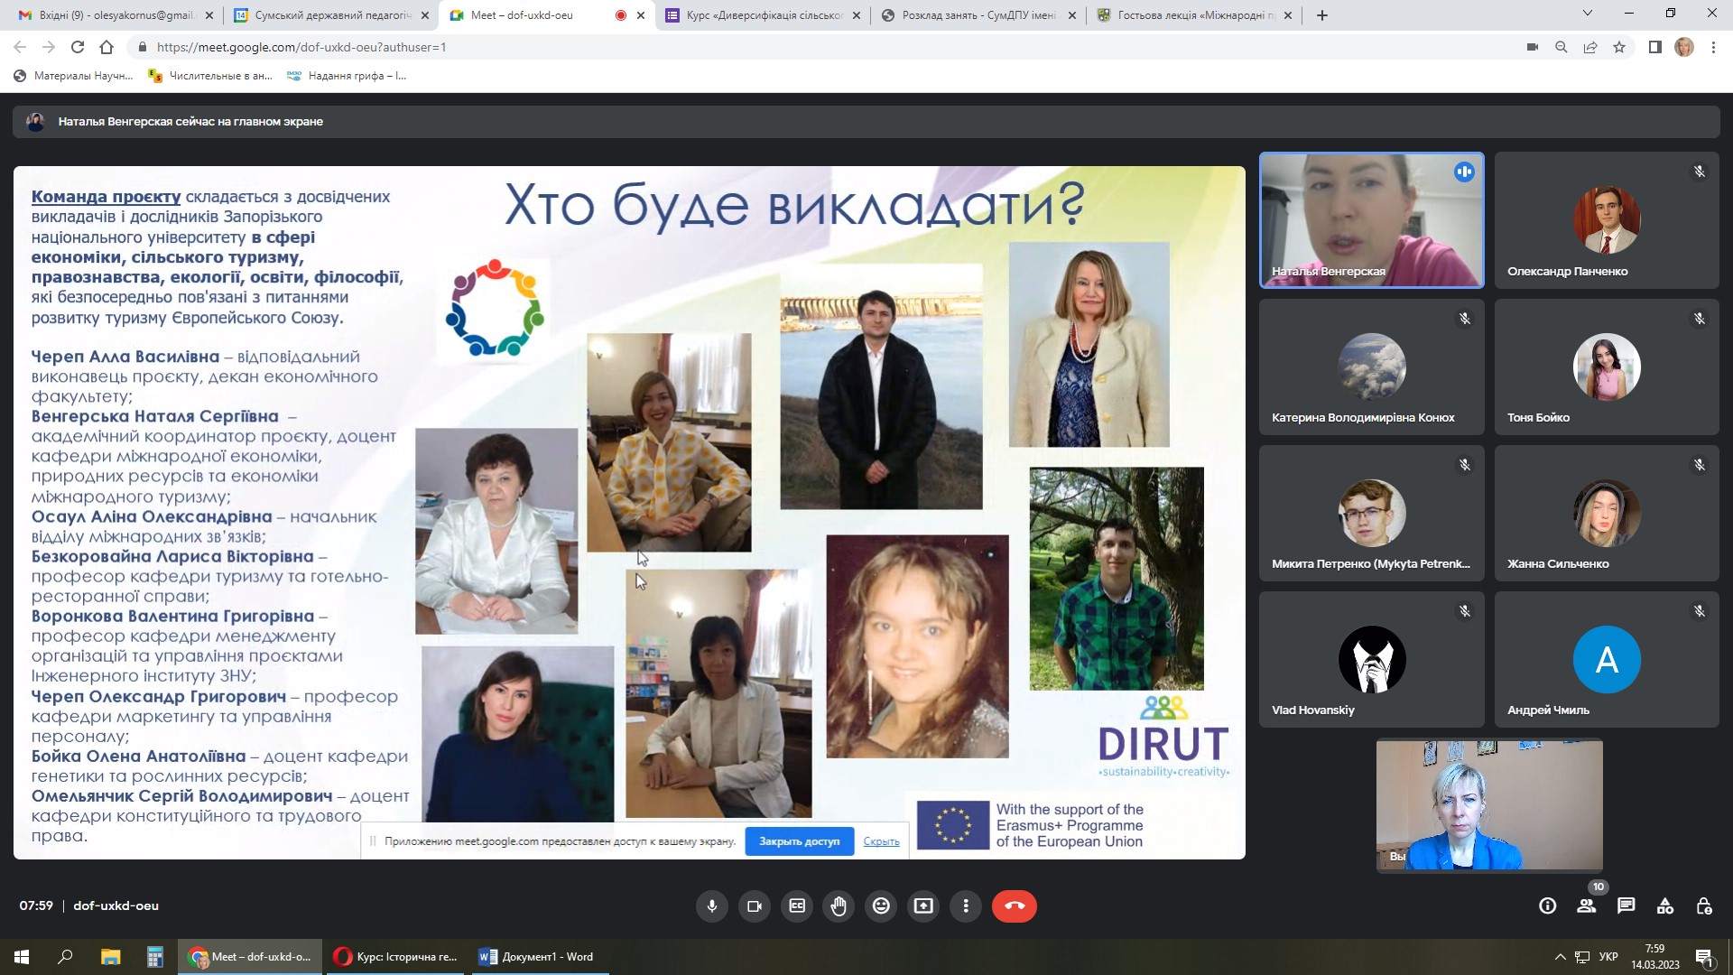Select Олександр Панченко participant tile
The height and width of the screenshot is (975, 1733).
(1606, 221)
